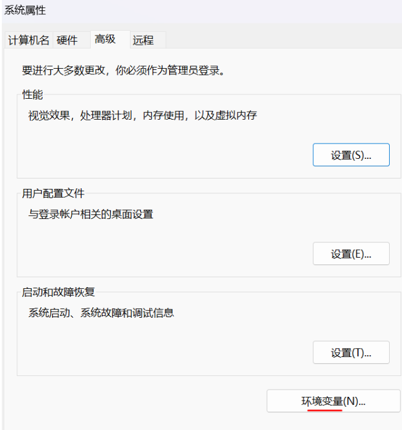This screenshot has height=430, width=402.
Task: Switch to the 计算机名 tab
Action: pos(29,40)
